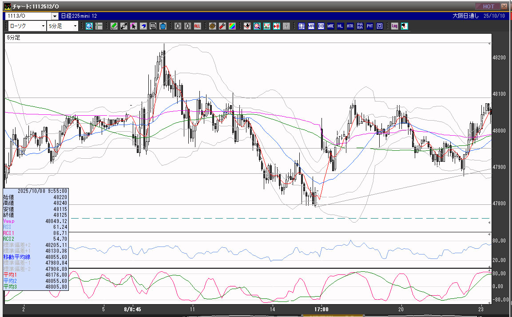Select the green pencil drawing tool
The width and height of the screenshot is (512, 317).
pos(114,26)
